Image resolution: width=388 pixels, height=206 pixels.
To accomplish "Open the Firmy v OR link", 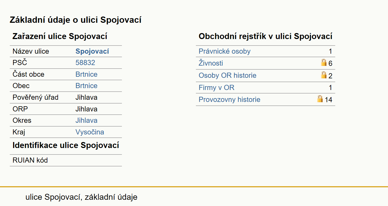I will coord(217,88).
